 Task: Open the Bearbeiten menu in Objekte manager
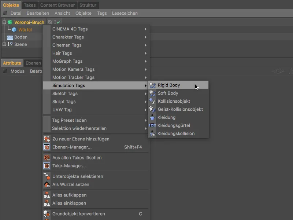click(x=38, y=13)
